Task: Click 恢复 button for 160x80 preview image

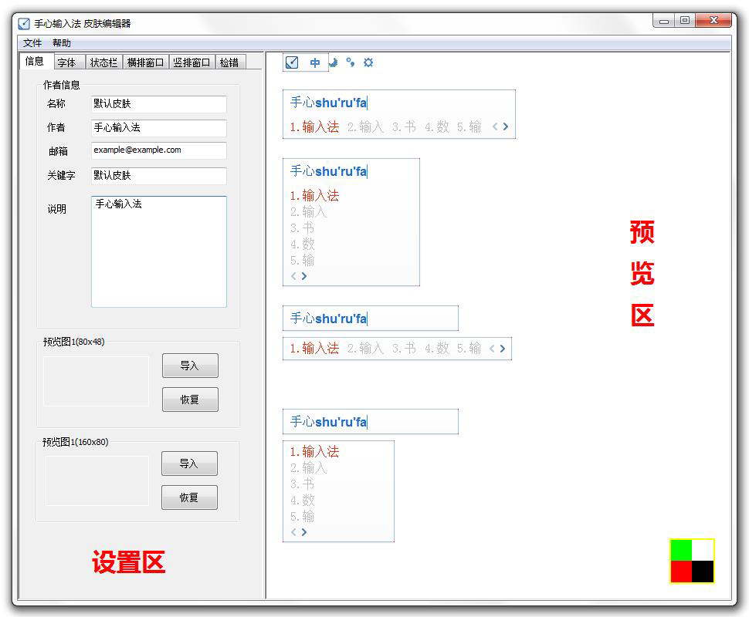Action: click(x=189, y=497)
